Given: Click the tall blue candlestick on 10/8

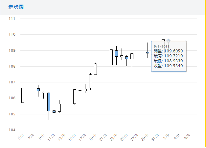Looking at the screenshot, I should point(49,102).
